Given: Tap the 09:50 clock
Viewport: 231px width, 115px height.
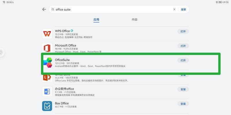Looking at the screenshot, I should pyautogui.click(x=226, y=2).
